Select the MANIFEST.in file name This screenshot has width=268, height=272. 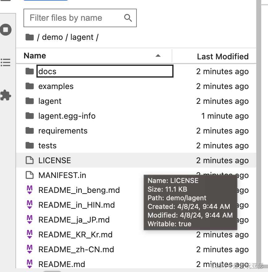(x=62, y=175)
